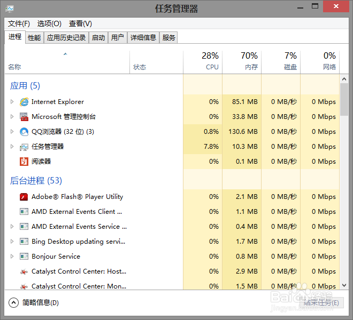This screenshot has height=320, width=353.
Task: Expand the QQ浏览器 (32 位) group
Action: point(12,132)
